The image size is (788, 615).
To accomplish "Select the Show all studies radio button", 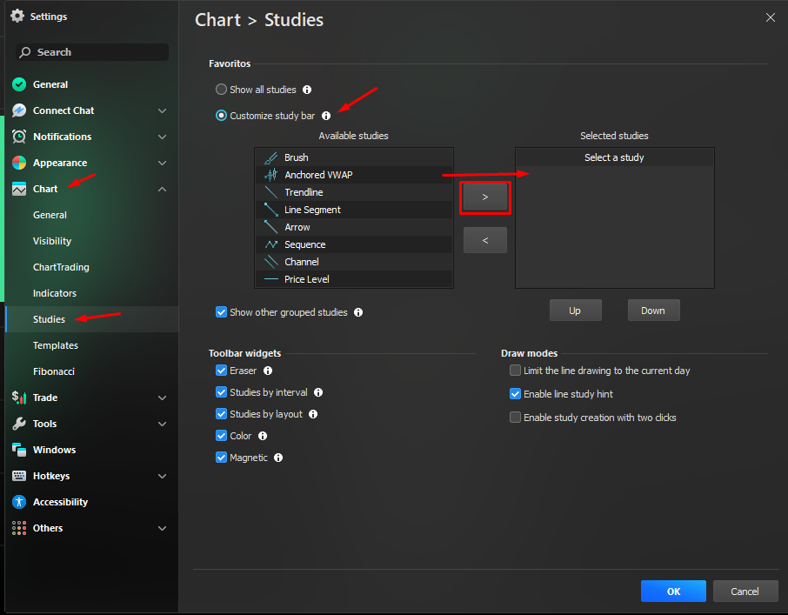I will [221, 90].
